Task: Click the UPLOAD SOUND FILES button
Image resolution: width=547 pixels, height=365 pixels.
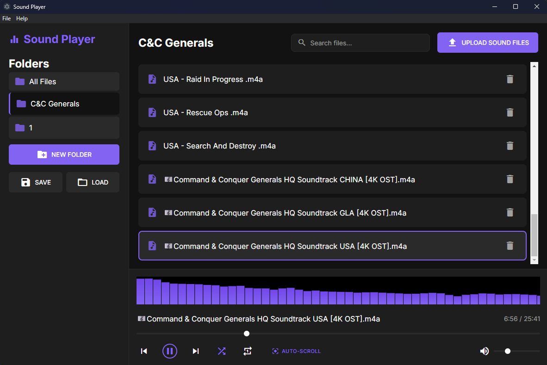Action: tap(487, 43)
